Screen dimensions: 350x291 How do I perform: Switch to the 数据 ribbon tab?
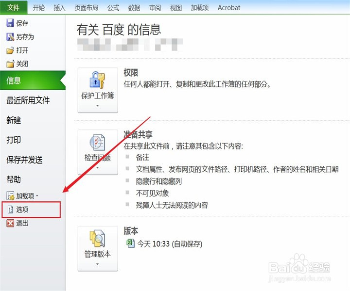click(134, 8)
